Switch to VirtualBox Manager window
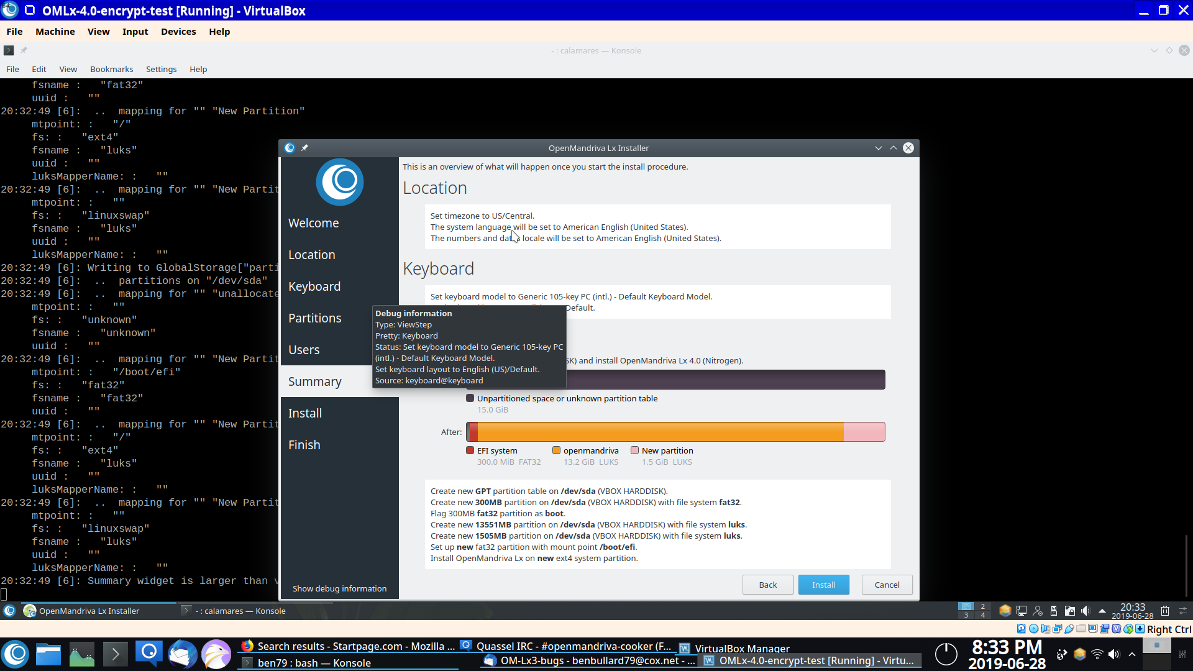Image resolution: width=1193 pixels, height=671 pixels. pyautogui.click(x=734, y=648)
